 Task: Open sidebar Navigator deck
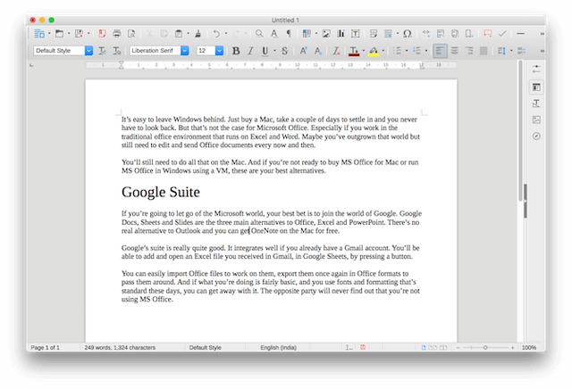536,137
